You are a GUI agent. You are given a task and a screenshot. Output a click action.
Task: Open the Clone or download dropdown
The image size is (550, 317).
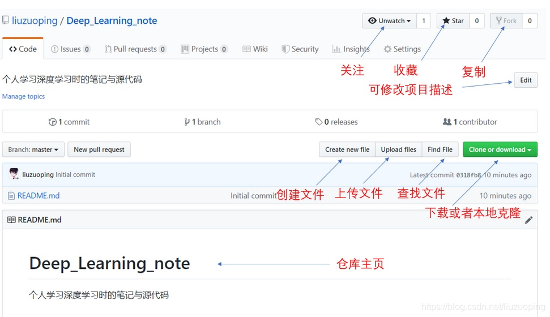point(500,149)
